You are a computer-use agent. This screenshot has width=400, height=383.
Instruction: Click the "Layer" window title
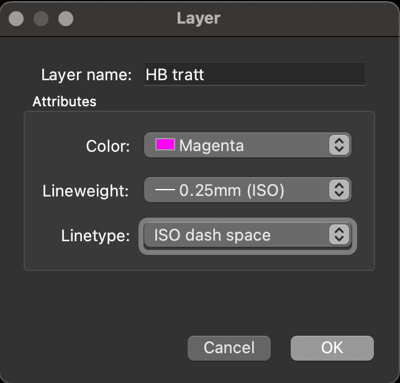tap(199, 18)
